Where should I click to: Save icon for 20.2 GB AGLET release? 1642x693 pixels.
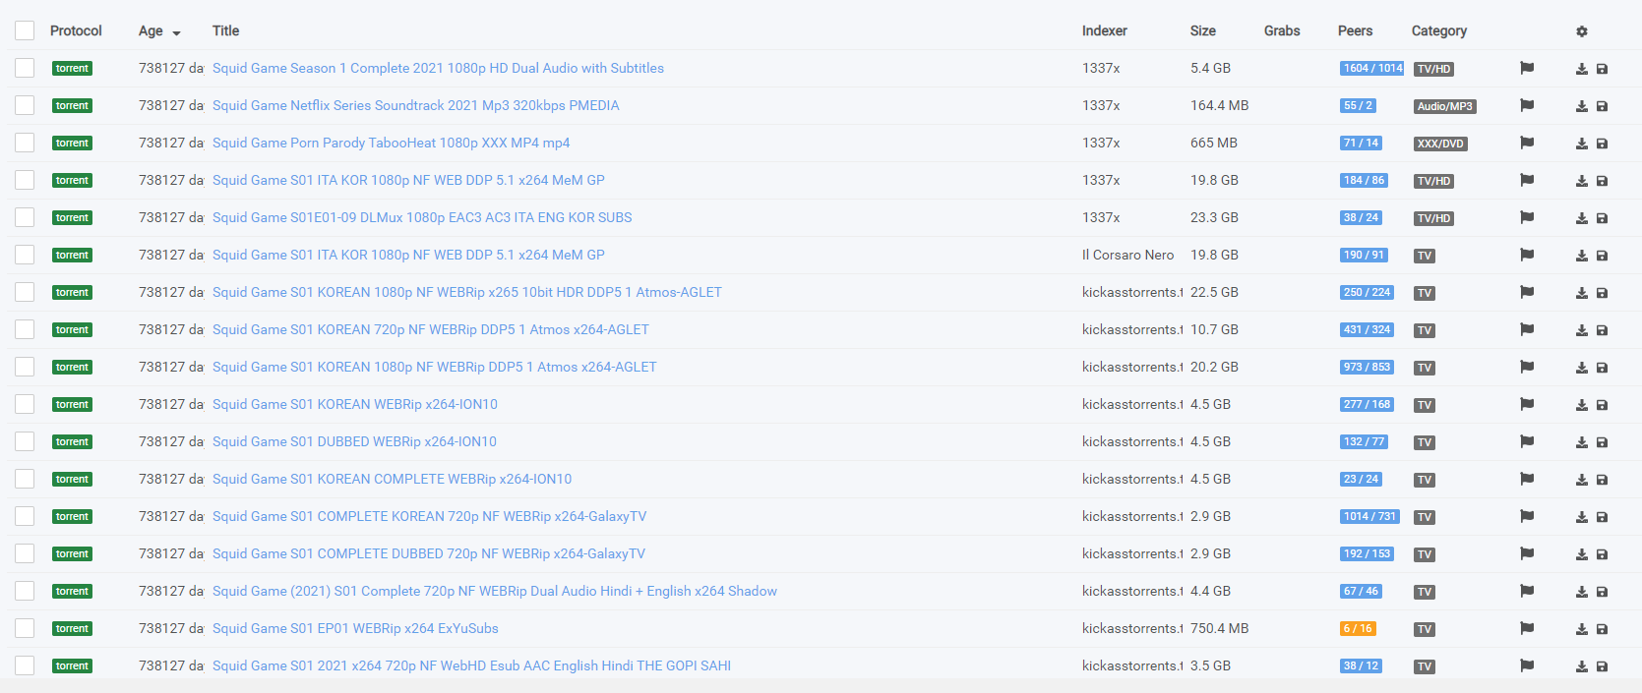(1602, 368)
